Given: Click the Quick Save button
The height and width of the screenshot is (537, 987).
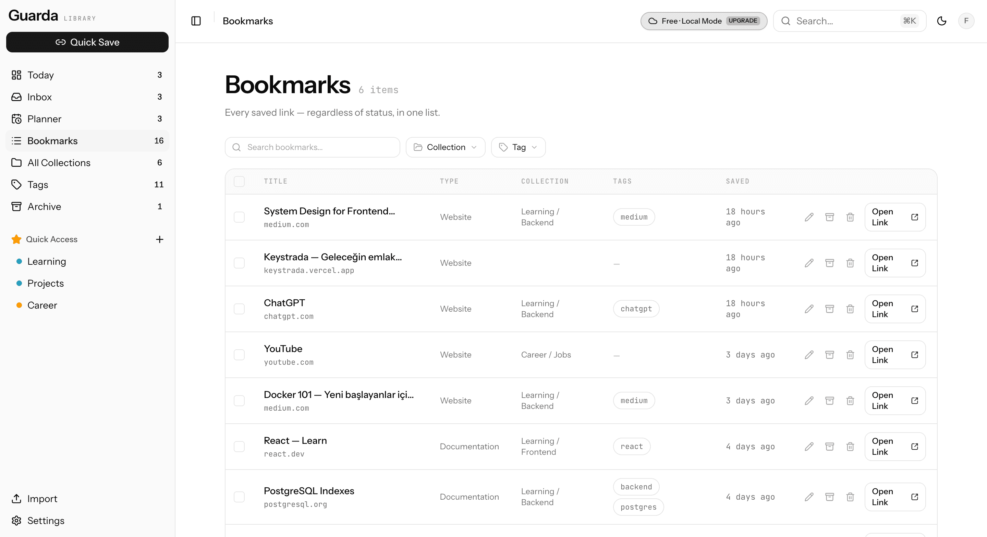Looking at the screenshot, I should click(x=87, y=42).
